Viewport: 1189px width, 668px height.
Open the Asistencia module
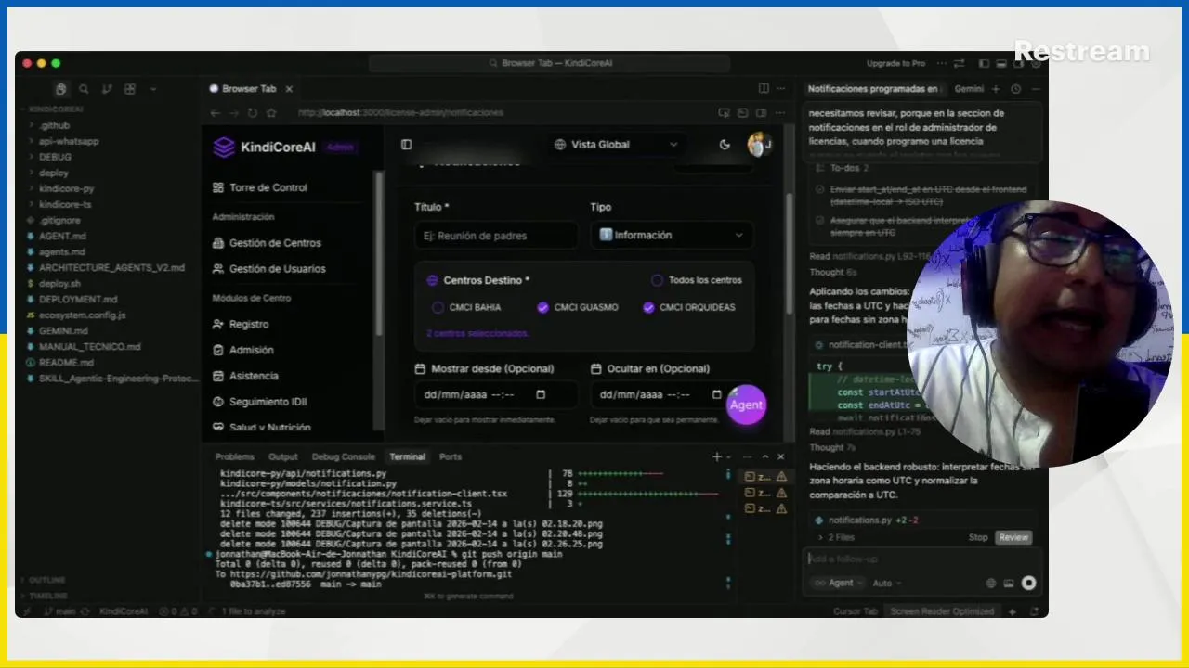click(x=245, y=376)
